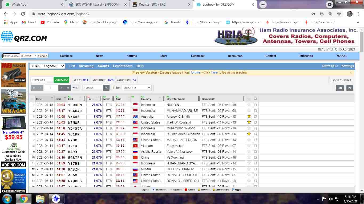The image size is (364, 204).
Task: Click the confirmed star for VK6AS
Action: point(249,117)
